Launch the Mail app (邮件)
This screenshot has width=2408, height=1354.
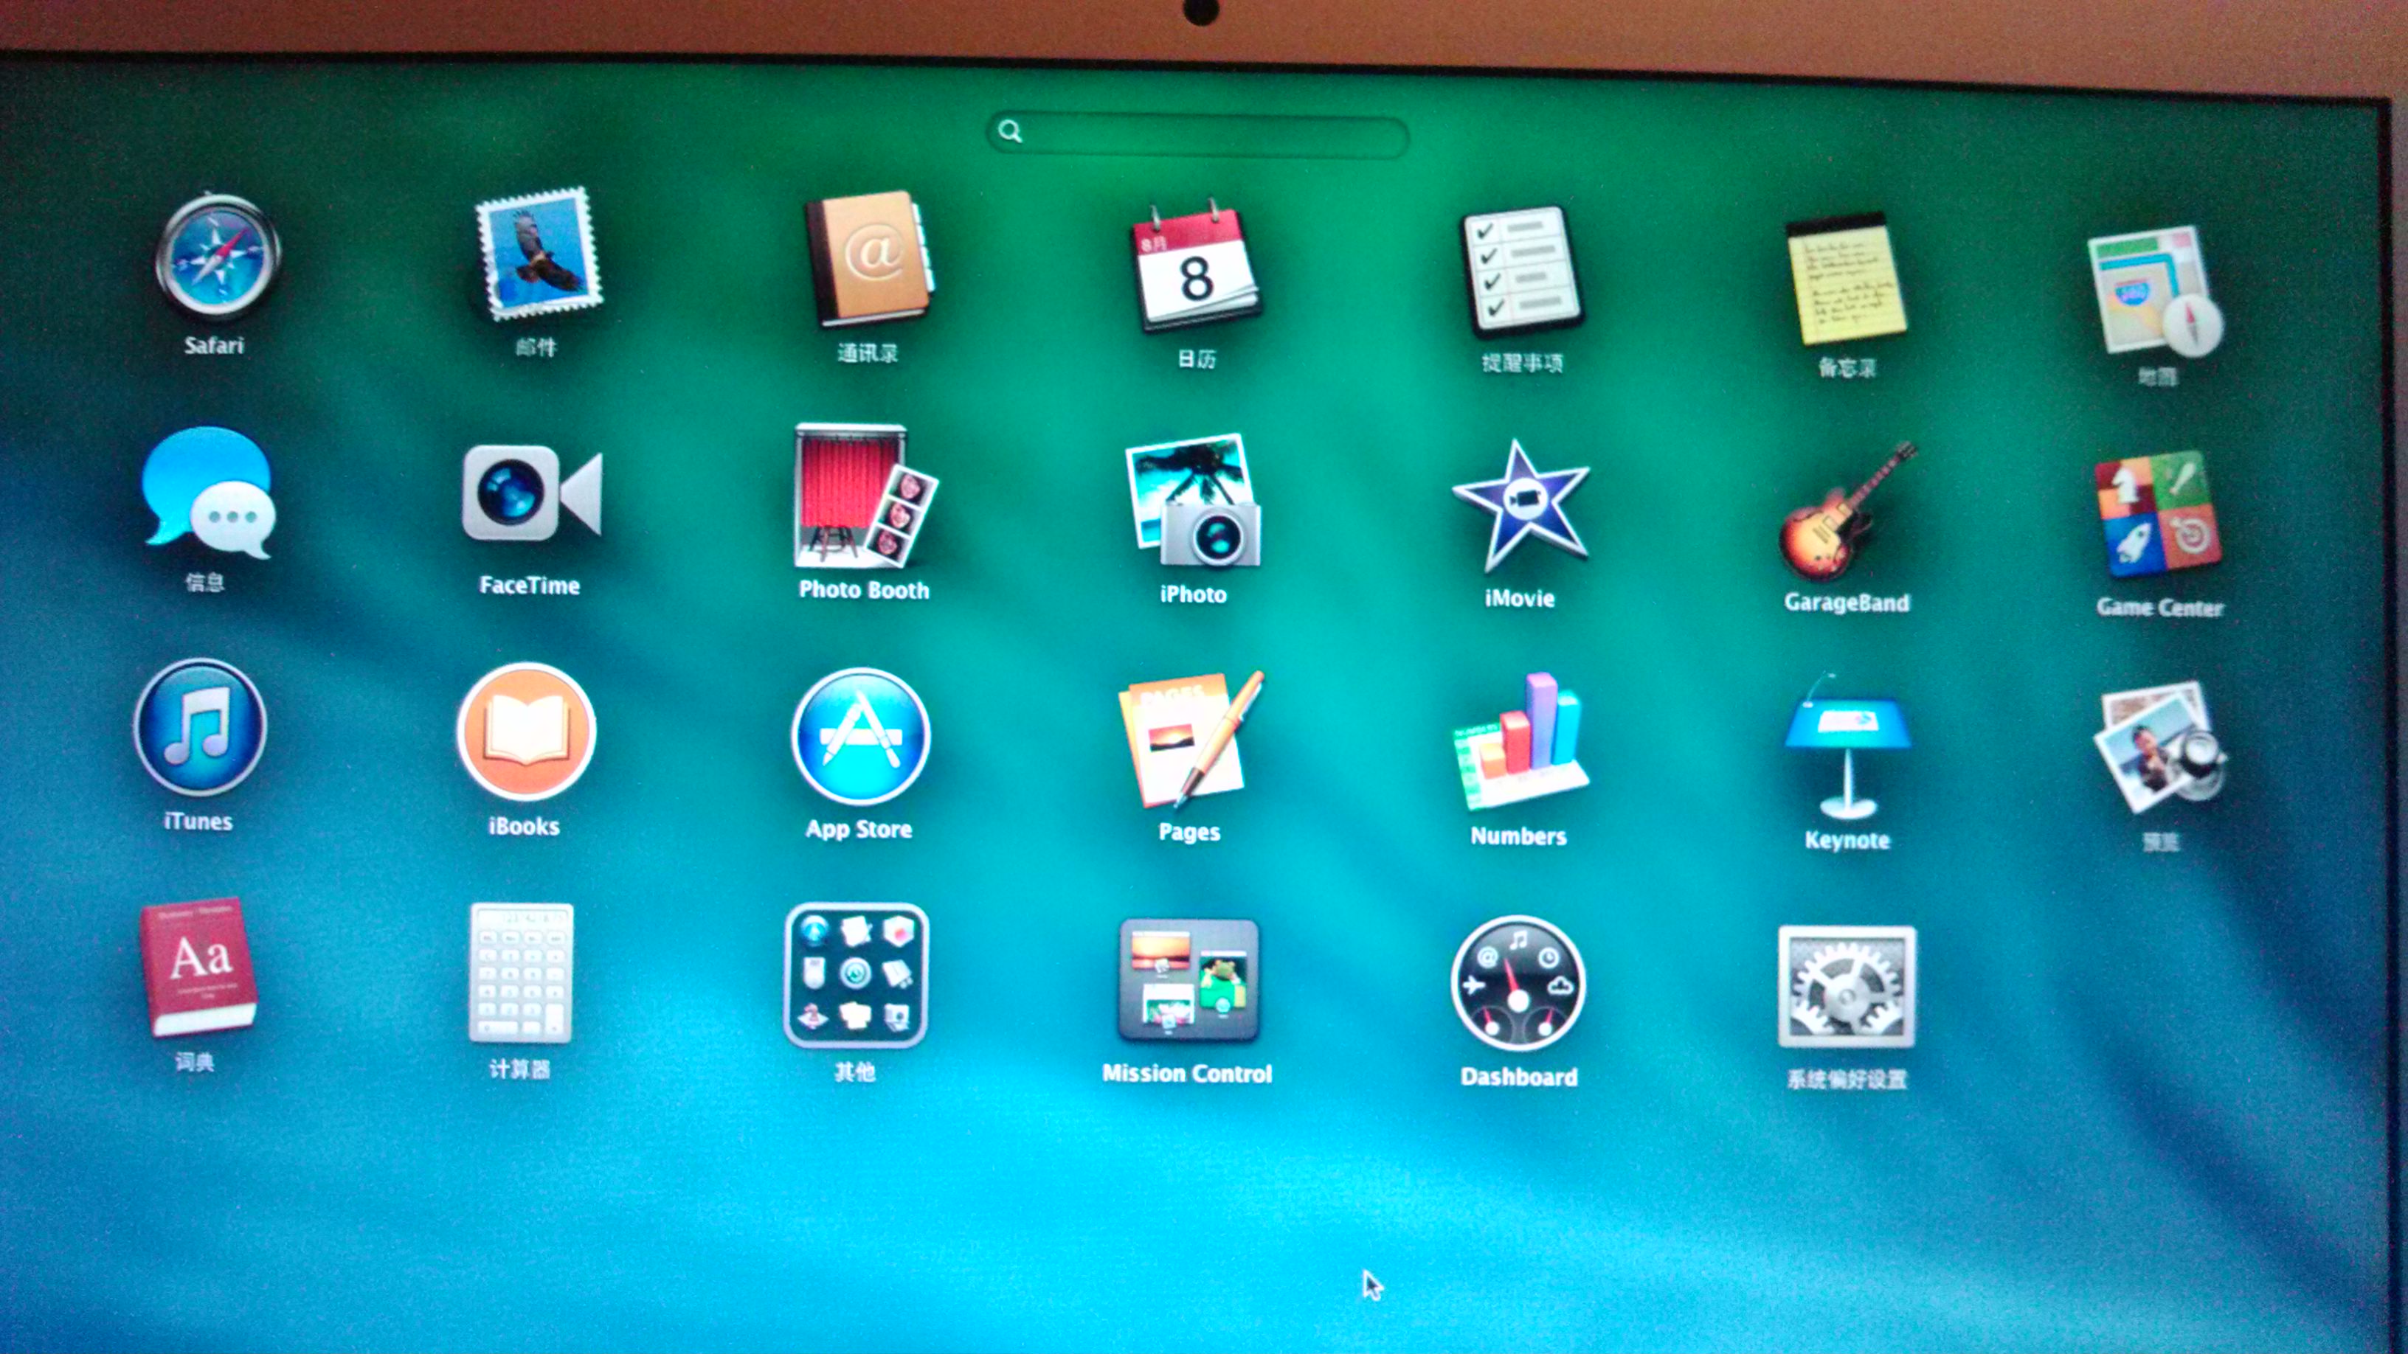(x=539, y=253)
